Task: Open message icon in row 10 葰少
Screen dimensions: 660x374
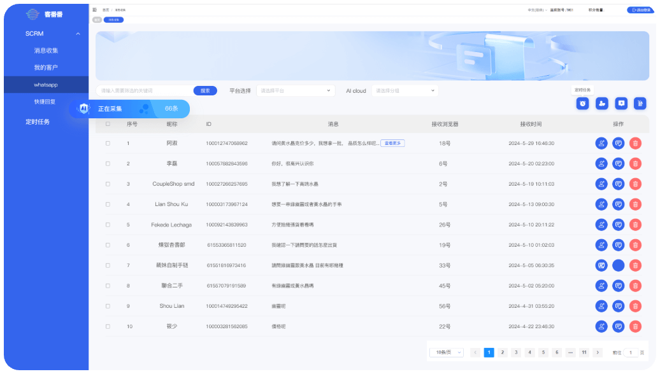Action: pos(618,326)
